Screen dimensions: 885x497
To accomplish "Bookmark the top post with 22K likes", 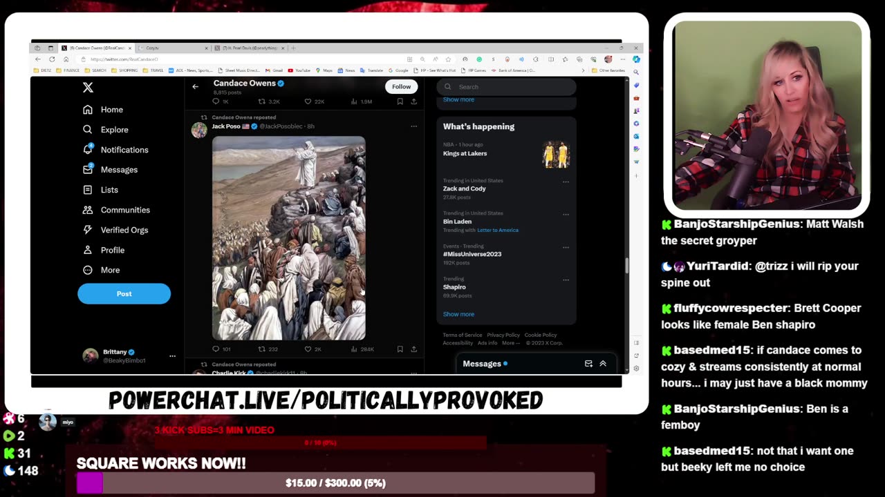I will click(x=400, y=101).
